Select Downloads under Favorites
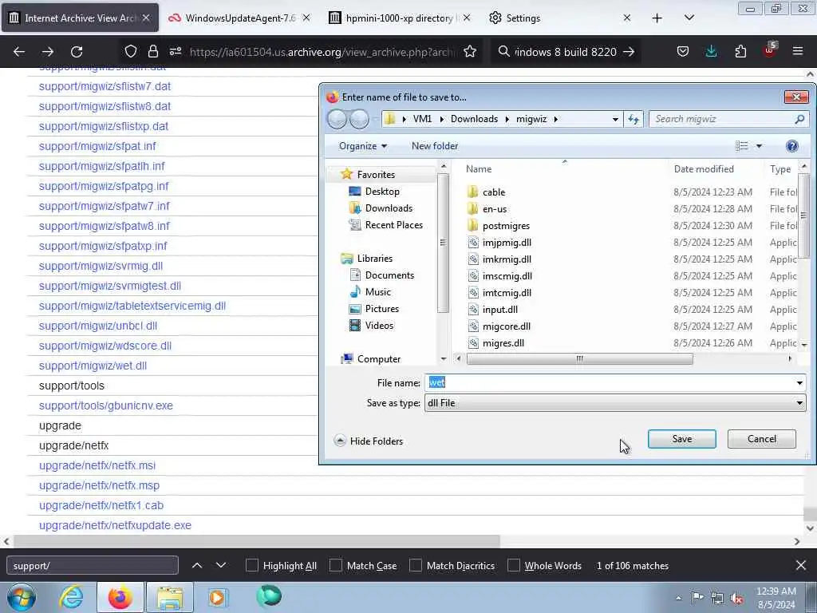Screen dimensions: 817x613 point(389,208)
